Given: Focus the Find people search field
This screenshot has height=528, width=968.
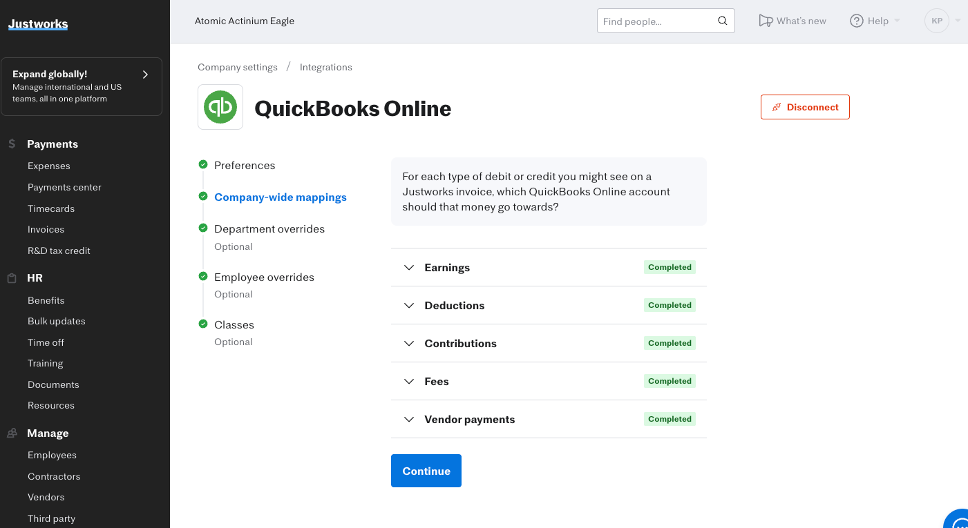Looking at the screenshot, I should coord(656,21).
